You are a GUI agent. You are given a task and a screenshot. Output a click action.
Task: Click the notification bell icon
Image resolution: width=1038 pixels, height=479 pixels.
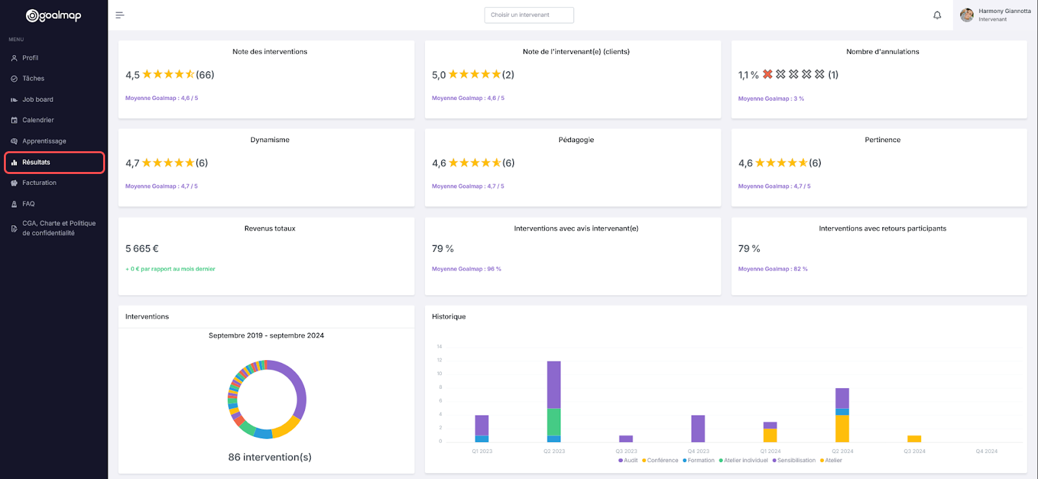(x=937, y=15)
